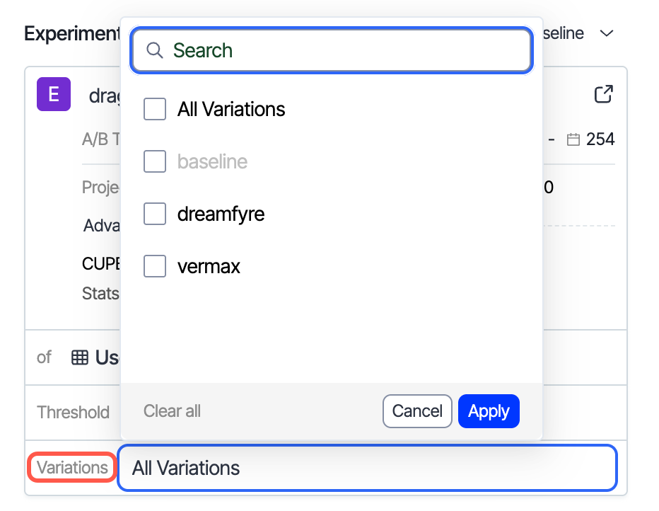
Task: Click the magnifier icon in the search box
Action: tap(155, 50)
